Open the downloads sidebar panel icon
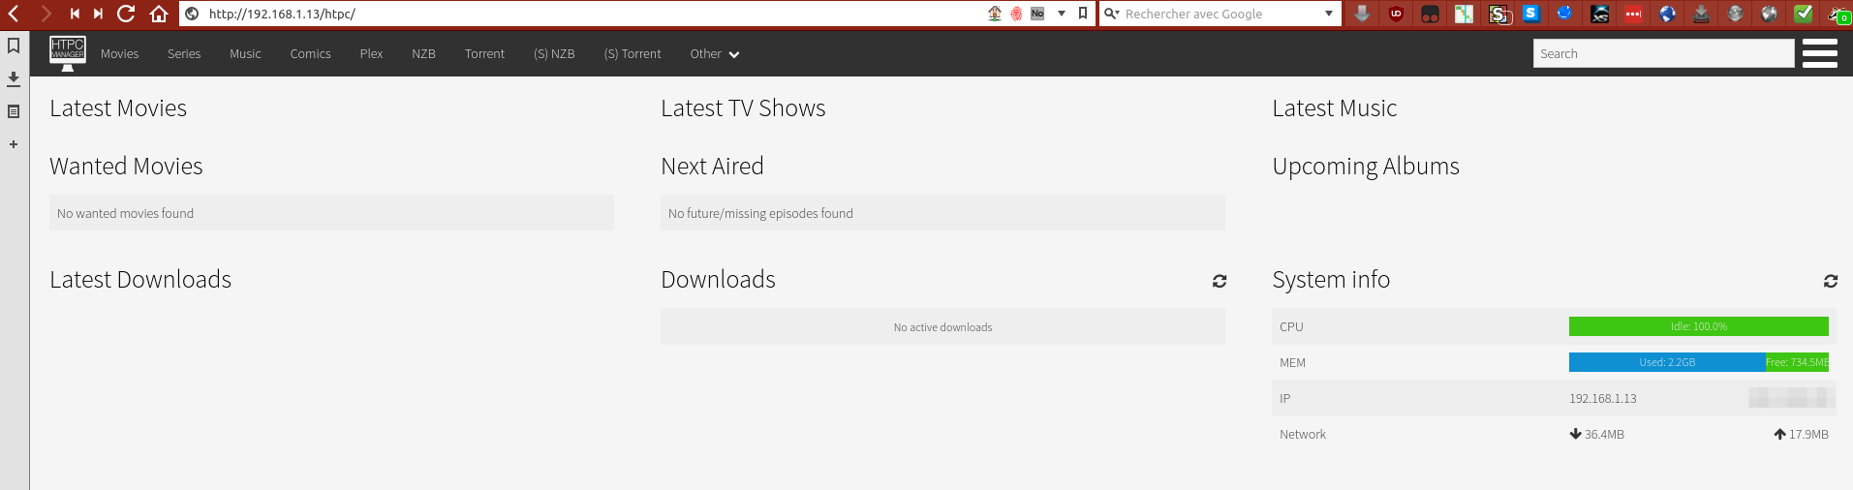This screenshot has height=490, width=1853. (14, 78)
